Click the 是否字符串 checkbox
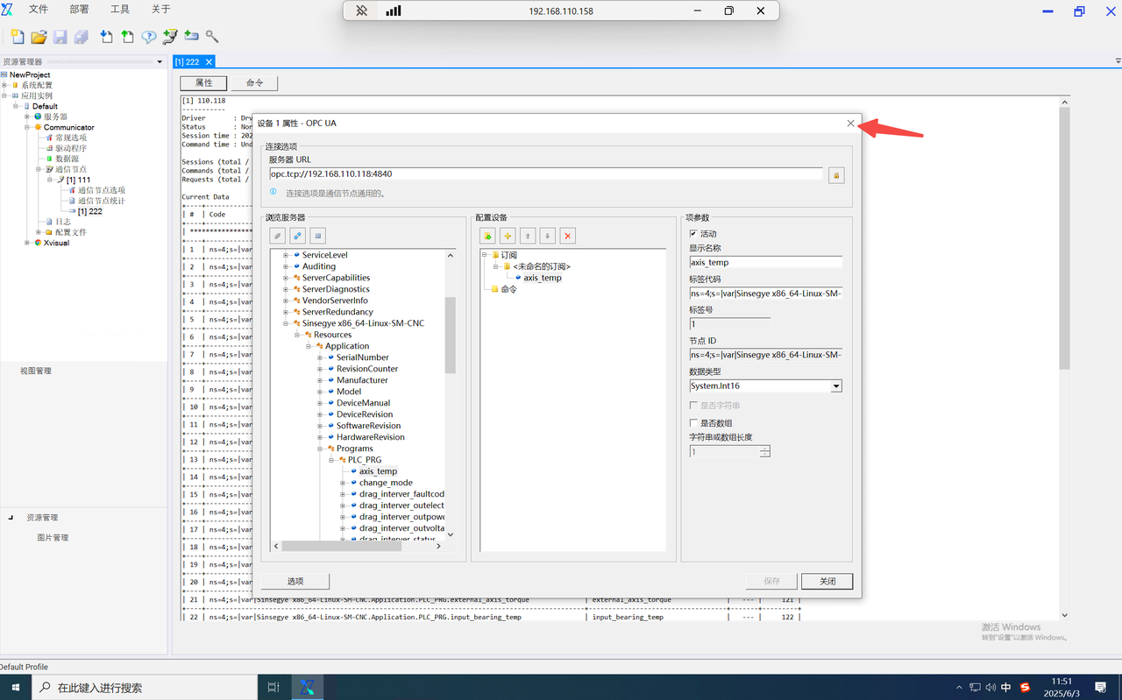The image size is (1122, 700). click(x=693, y=406)
